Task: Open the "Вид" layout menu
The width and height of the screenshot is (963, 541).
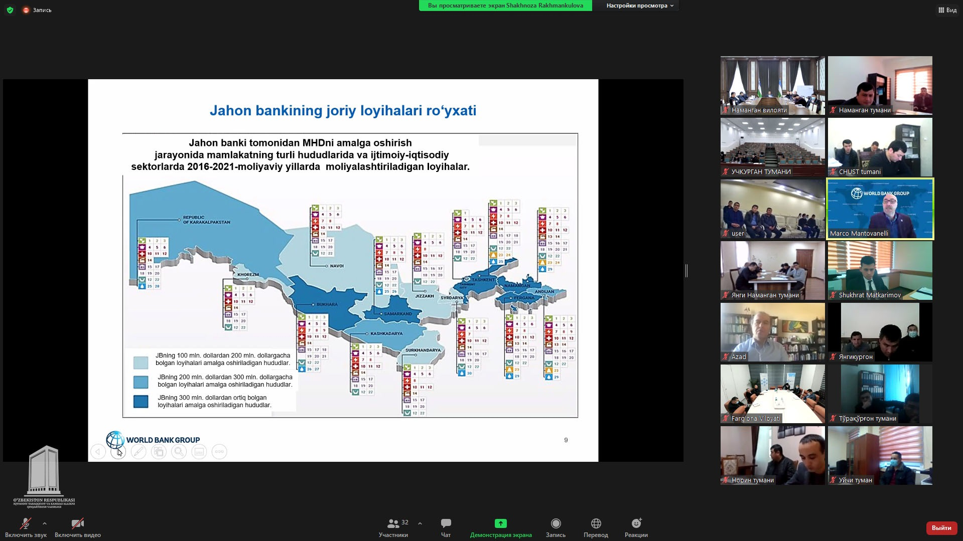Action: (x=947, y=10)
